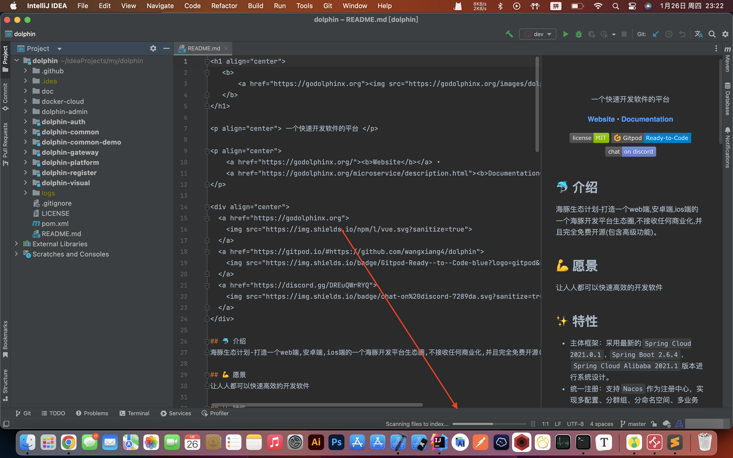The image size is (733, 458).
Task: Pause the indexing progress
Action: [533, 424]
